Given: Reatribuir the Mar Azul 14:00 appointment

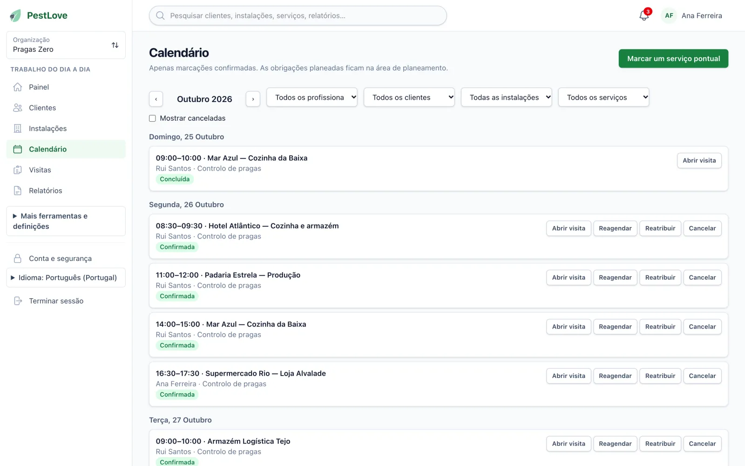Looking at the screenshot, I should (x=660, y=327).
